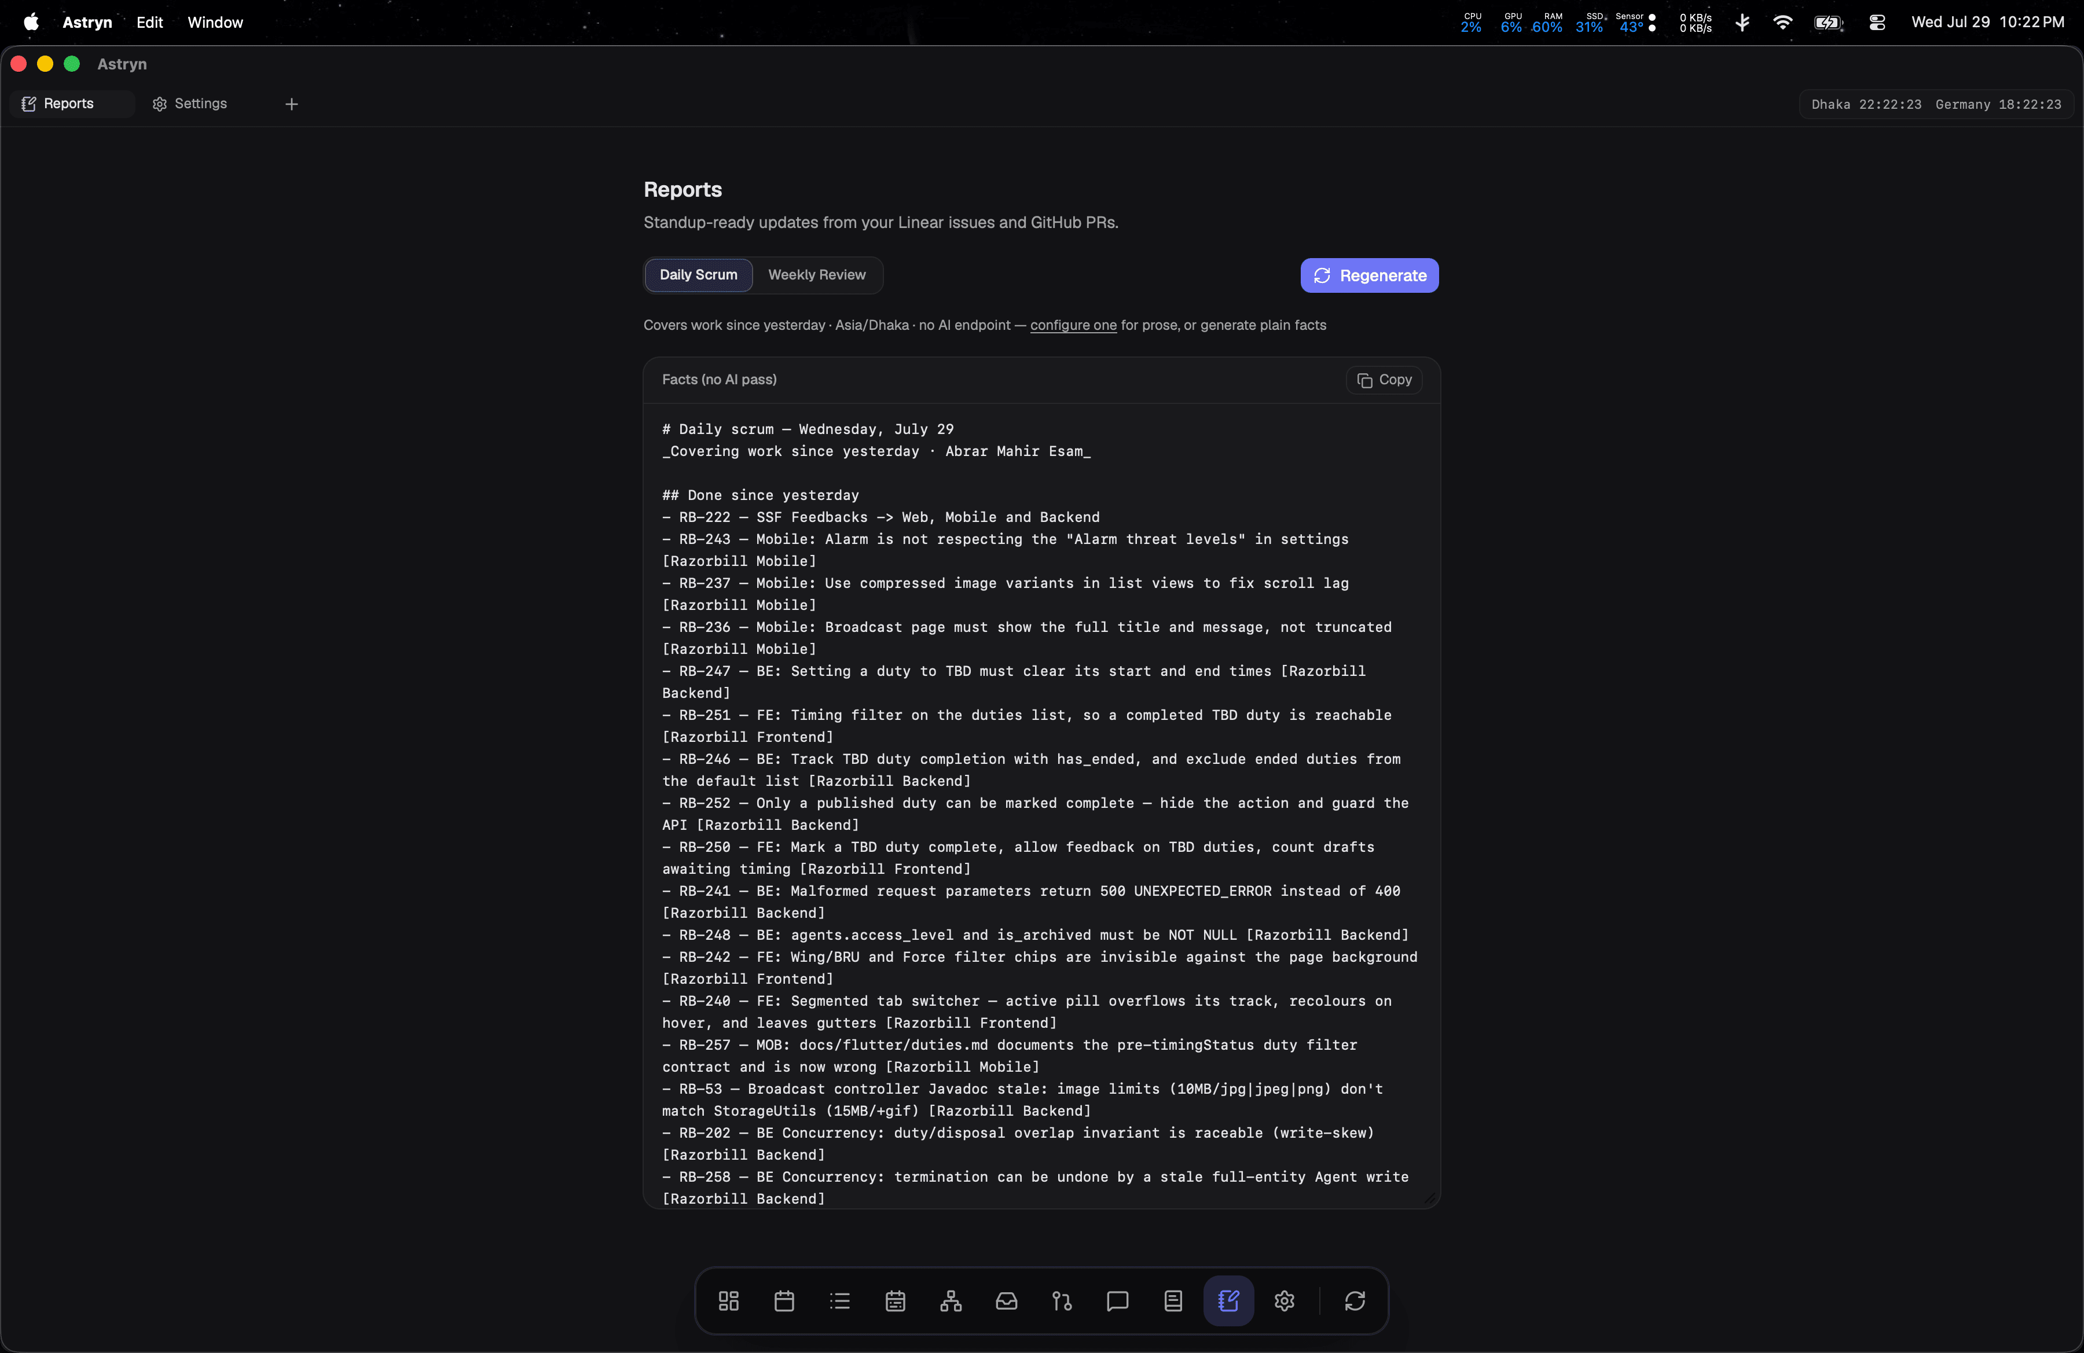2084x1353 pixels.
Task: Click the 'Reports' page heading
Action: click(x=682, y=189)
